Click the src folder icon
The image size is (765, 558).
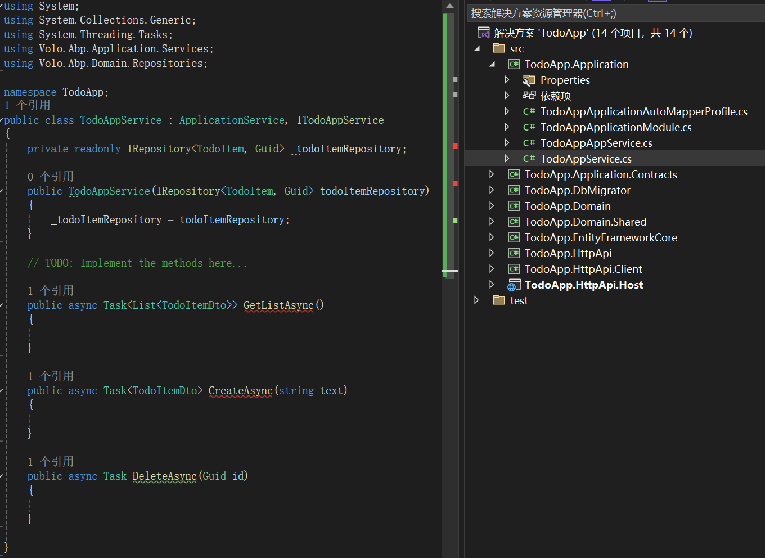[499, 48]
